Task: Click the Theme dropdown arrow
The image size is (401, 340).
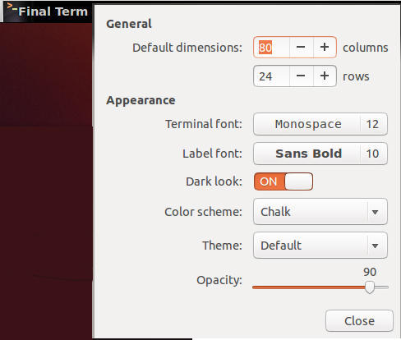Action: (x=376, y=246)
